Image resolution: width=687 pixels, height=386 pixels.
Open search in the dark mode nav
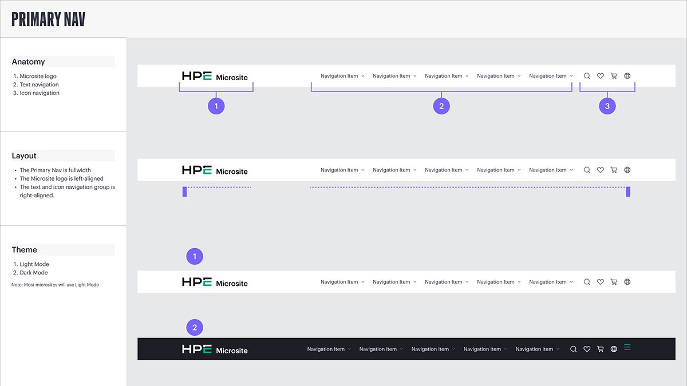tap(573, 348)
